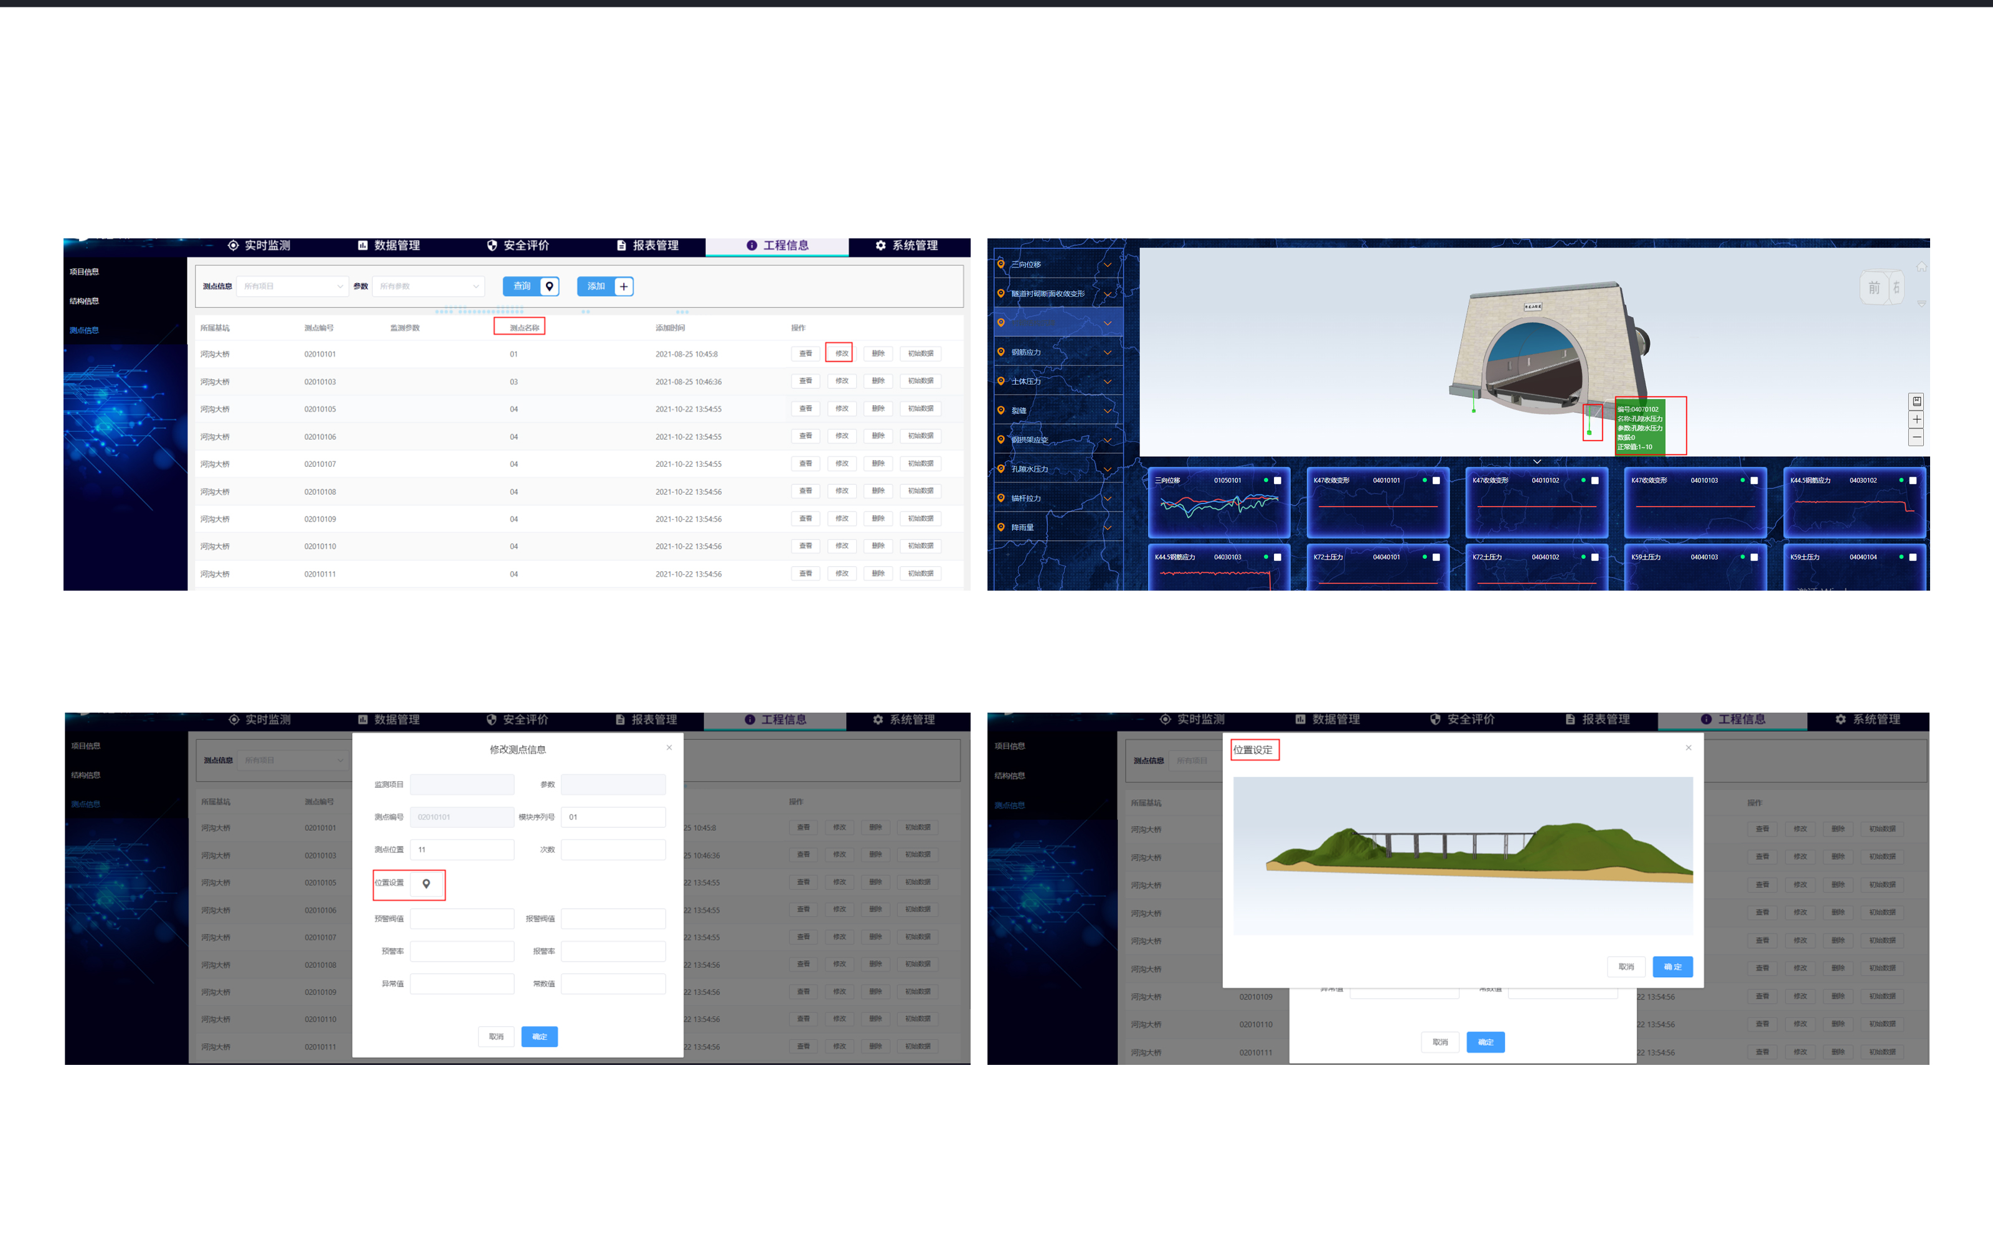Screen dimensions: 1993x1246
Task: Expand the 孔隙水压力 sidebar category
Action: coord(1107,470)
